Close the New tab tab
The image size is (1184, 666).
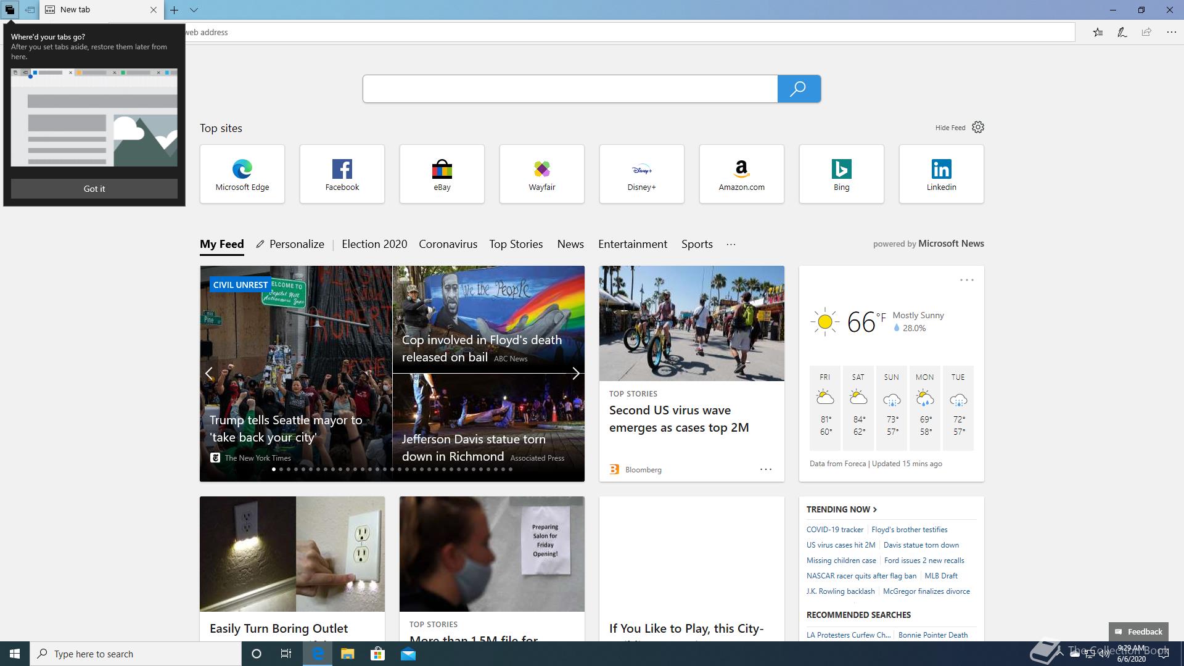[154, 10]
